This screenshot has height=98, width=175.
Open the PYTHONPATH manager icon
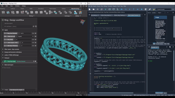(x=154, y=9)
